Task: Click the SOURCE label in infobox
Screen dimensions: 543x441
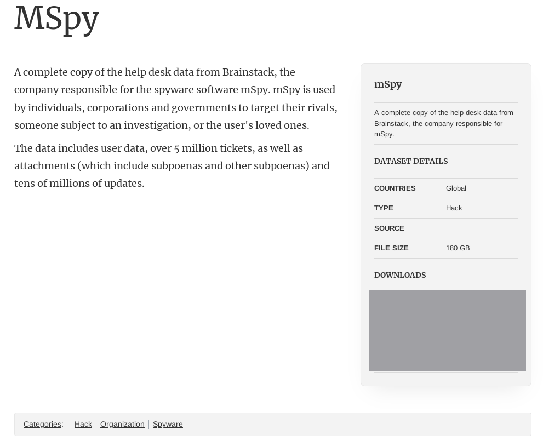Action: [x=389, y=228]
